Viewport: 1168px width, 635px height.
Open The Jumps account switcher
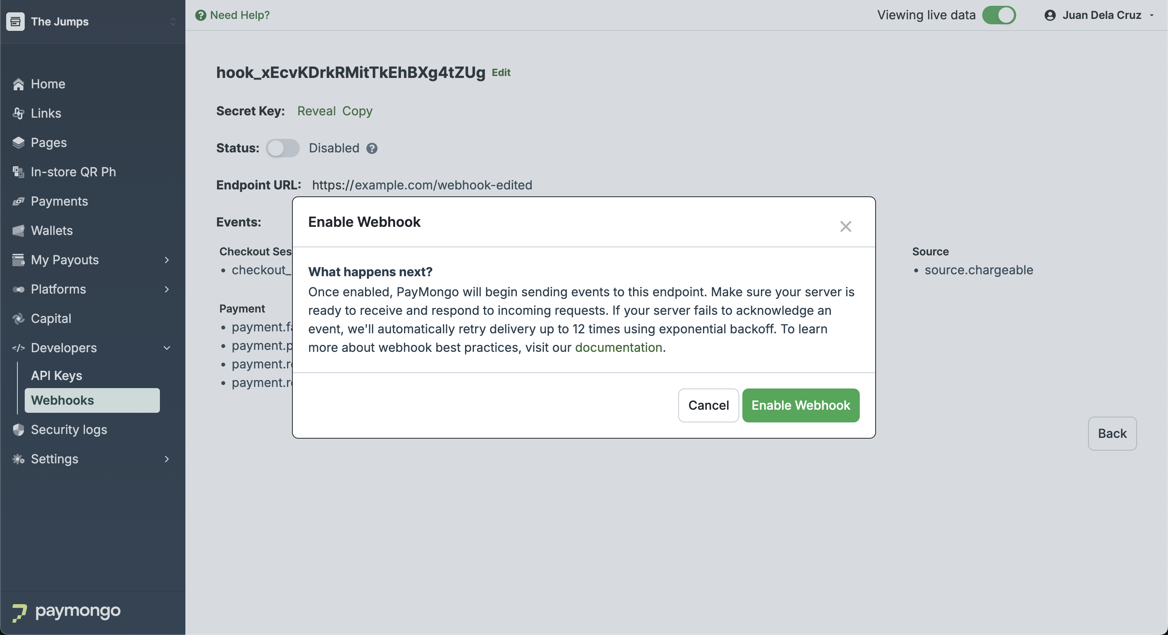coord(92,22)
